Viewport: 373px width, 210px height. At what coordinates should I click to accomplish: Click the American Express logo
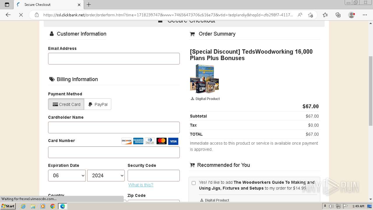point(138,141)
